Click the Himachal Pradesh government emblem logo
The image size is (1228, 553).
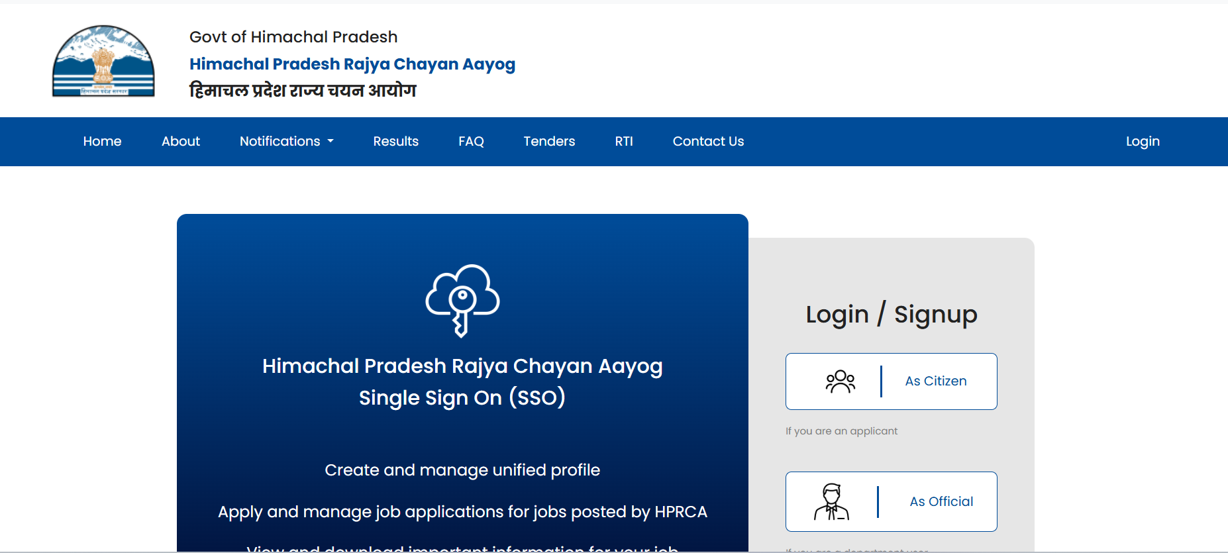(103, 62)
